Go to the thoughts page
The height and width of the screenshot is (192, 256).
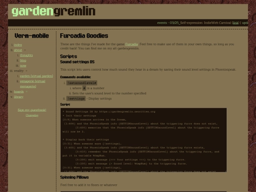point(26,55)
